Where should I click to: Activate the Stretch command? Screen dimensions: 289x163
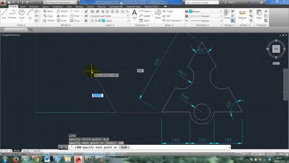pyautogui.click(x=49, y=20)
